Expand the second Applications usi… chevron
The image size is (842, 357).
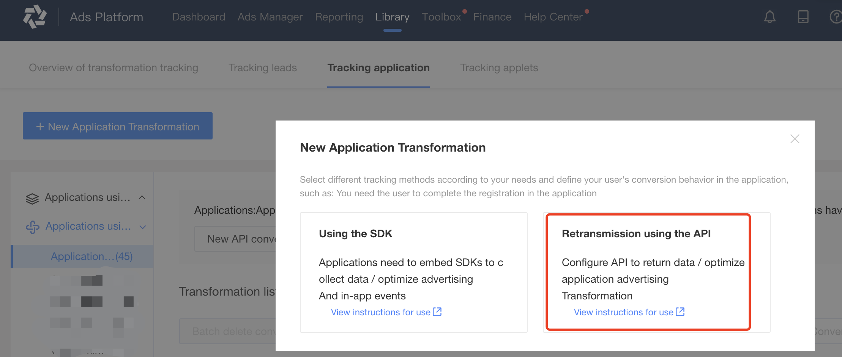(143, 227)
